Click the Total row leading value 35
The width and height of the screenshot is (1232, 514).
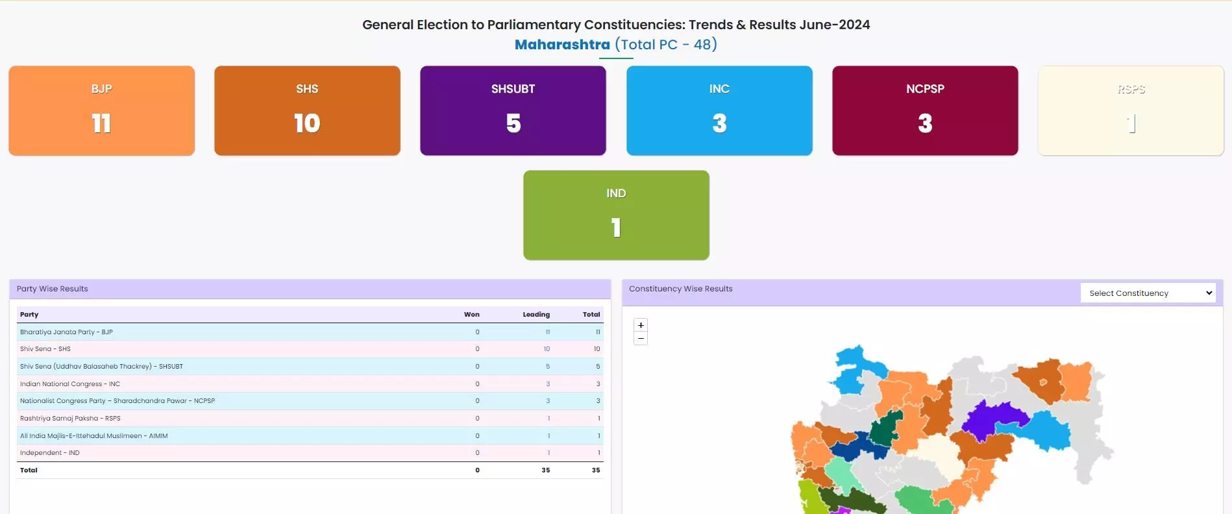click(546, 470)
